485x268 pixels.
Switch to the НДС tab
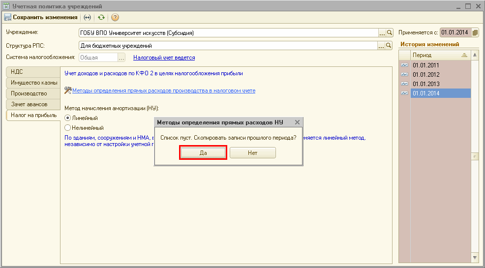(33, 72)
